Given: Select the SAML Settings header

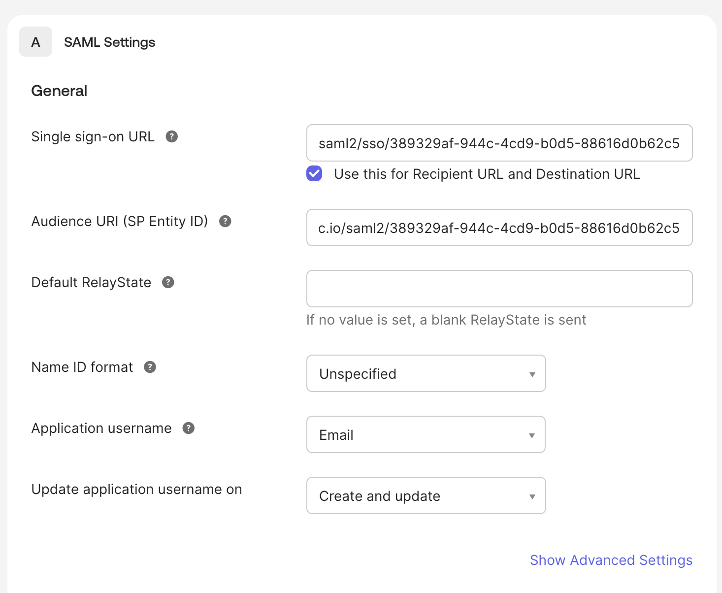Looking at the screenshot, I should [109, 42].
